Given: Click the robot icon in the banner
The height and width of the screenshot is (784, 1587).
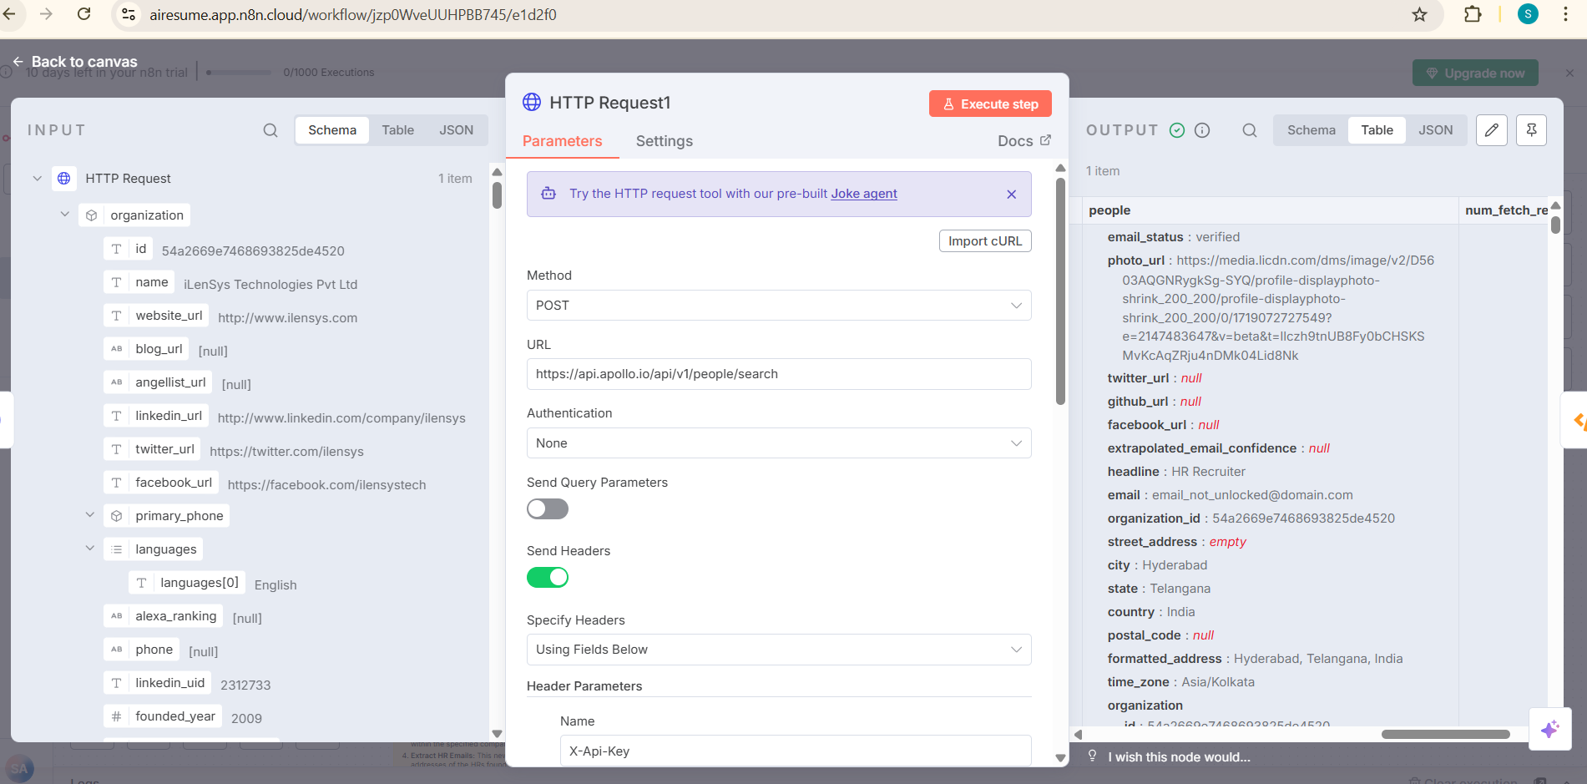Looking at the screenshot, I should tap(548, 194).
